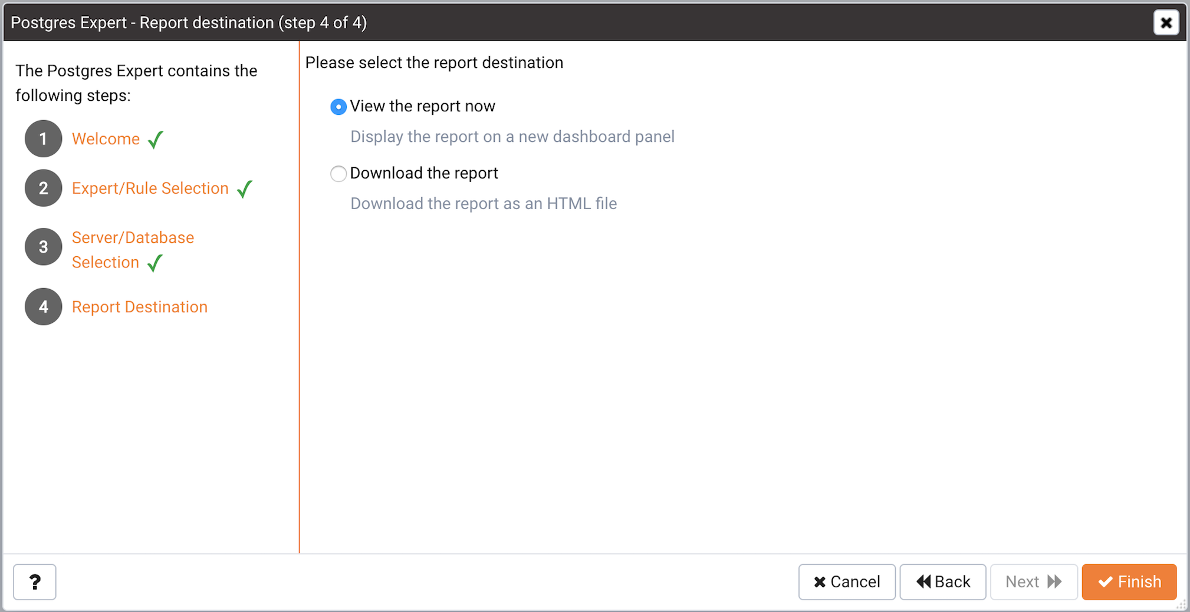This screenshot has width=1190, height=612.
Task: Select the View the report now option
Action: pos(338,107)
